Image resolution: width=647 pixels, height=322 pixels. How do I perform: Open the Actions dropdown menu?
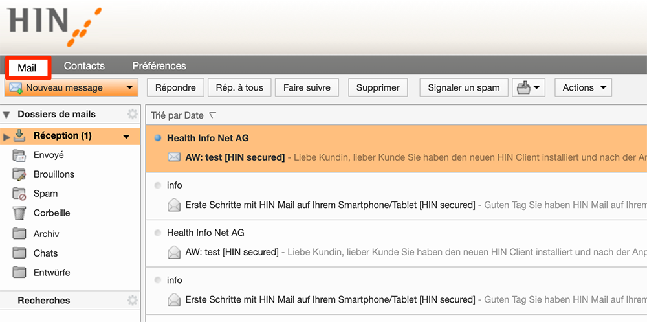click(x=584, y=87)
